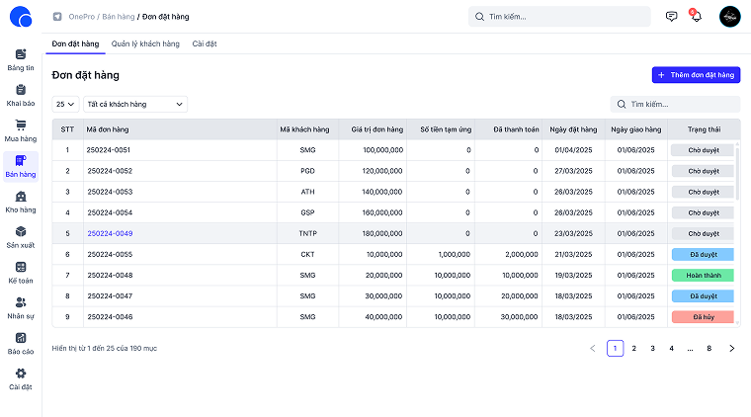Click the table search field

click(x=682, y=104)
